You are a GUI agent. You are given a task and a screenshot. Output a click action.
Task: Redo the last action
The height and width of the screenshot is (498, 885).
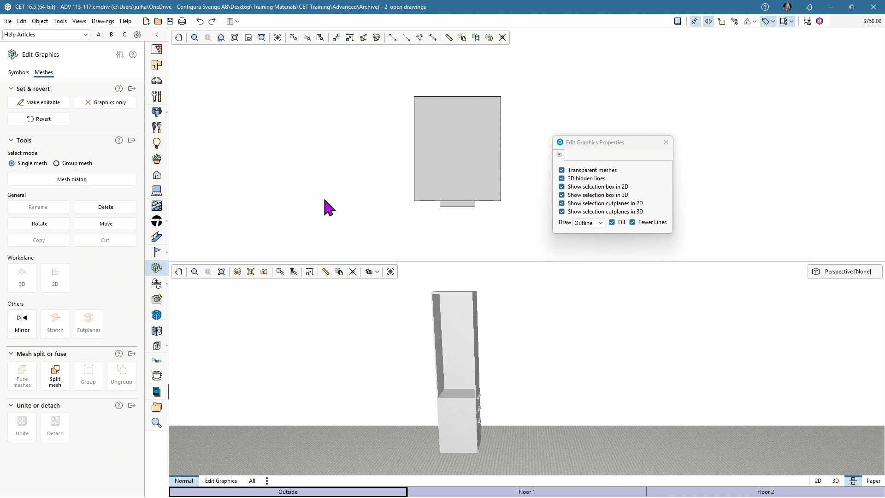pos(212,21)
